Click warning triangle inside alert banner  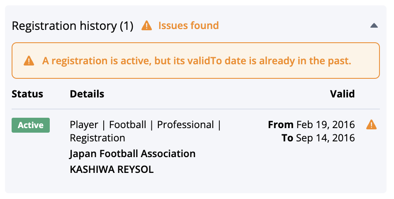pyautogui.click(x=29, y=61)
